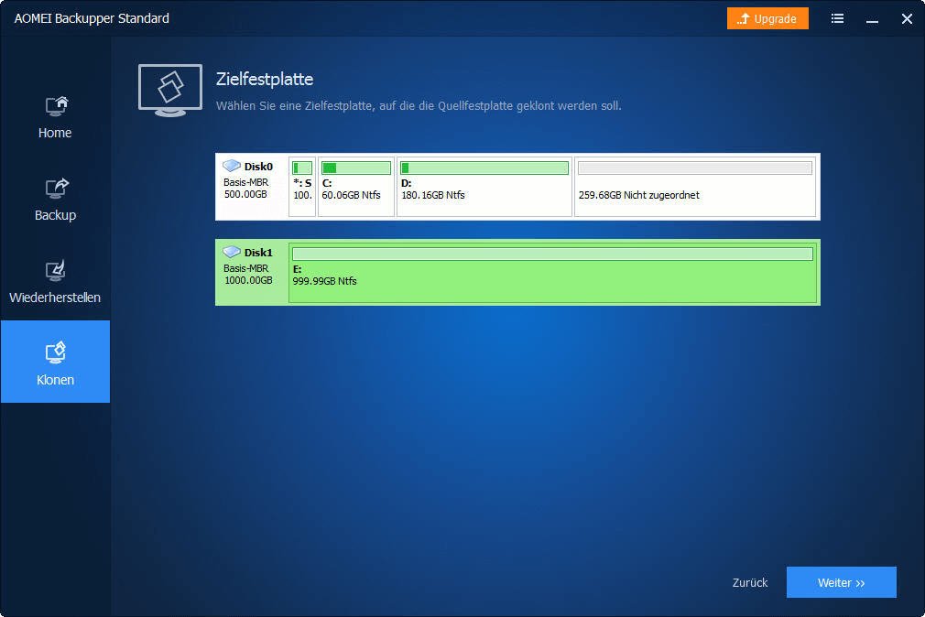Select the Klonen label in sidebar

pos(56,380)
